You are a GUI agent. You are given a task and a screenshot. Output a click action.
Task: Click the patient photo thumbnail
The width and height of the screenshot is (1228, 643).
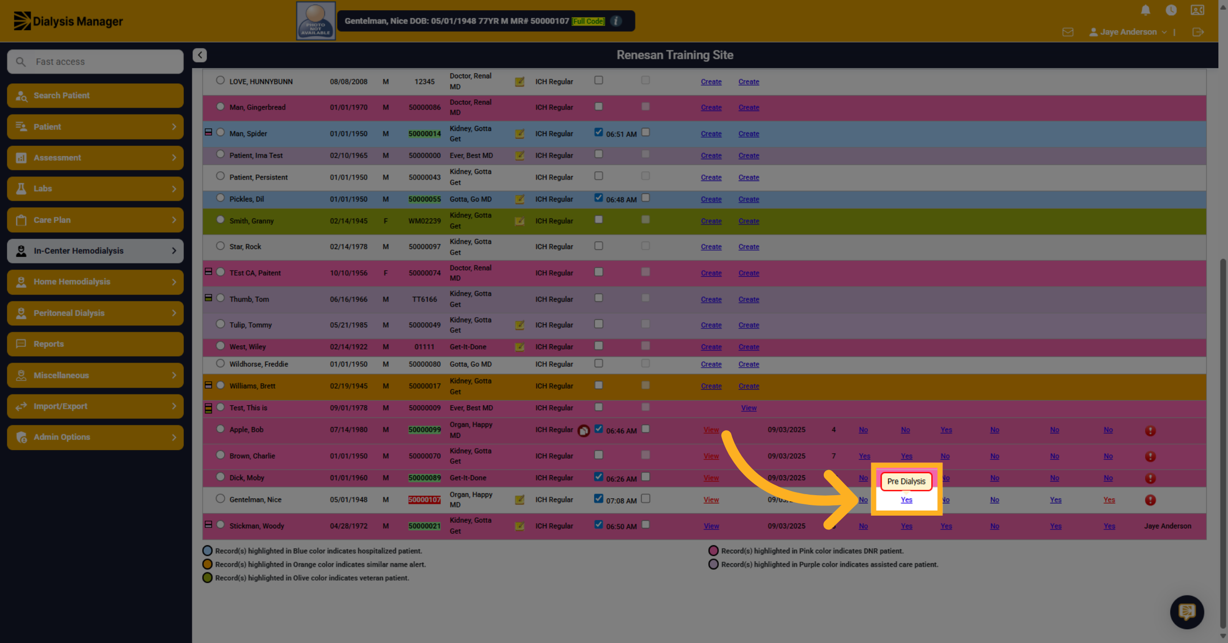coord(316,21)
